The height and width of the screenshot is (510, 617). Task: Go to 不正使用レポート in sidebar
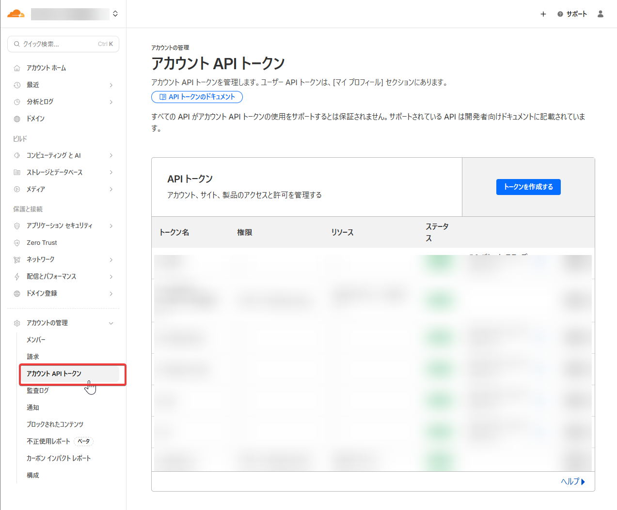[48, 441]
